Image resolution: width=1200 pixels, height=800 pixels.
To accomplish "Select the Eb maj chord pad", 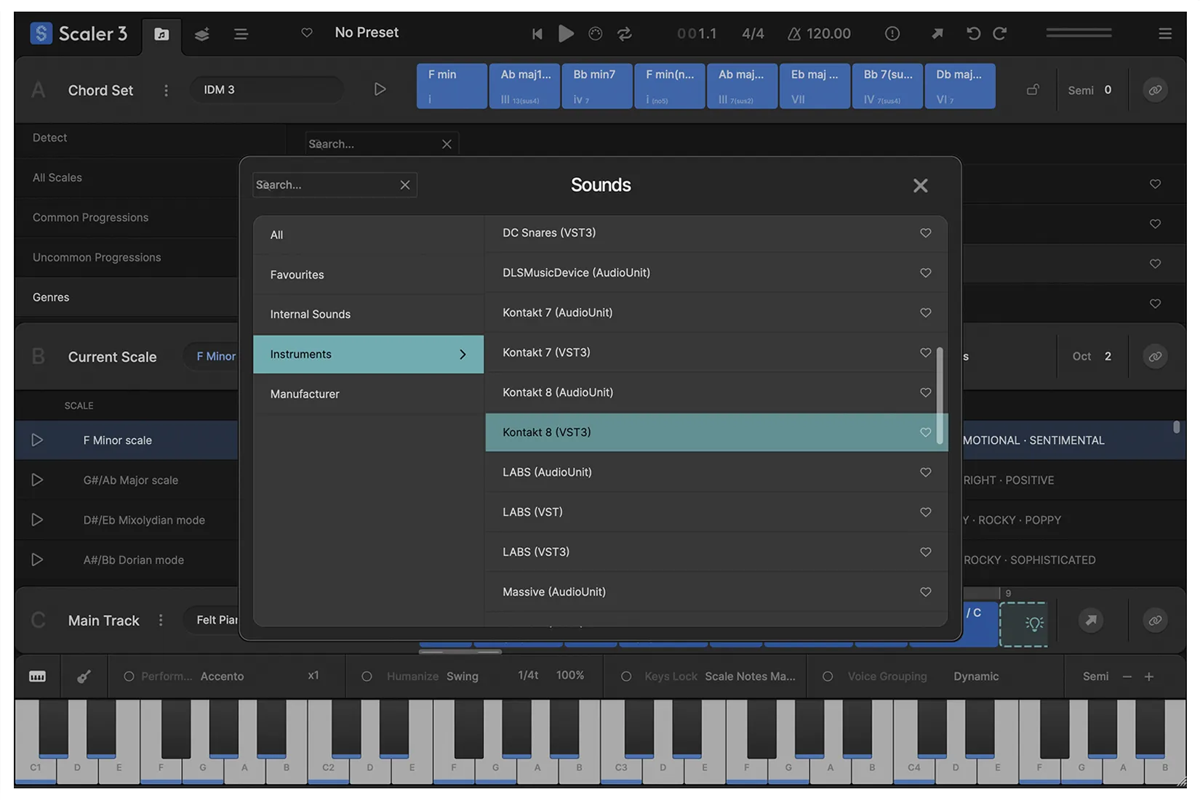I will tap(815, 86).
